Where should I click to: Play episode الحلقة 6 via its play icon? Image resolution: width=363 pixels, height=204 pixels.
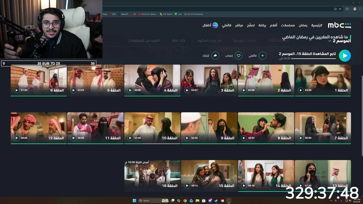click(x=16, y=90)
